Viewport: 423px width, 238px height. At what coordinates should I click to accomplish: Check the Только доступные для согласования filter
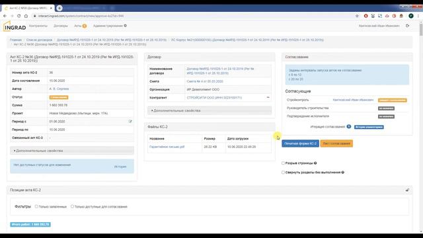click(x=72, y=206)
